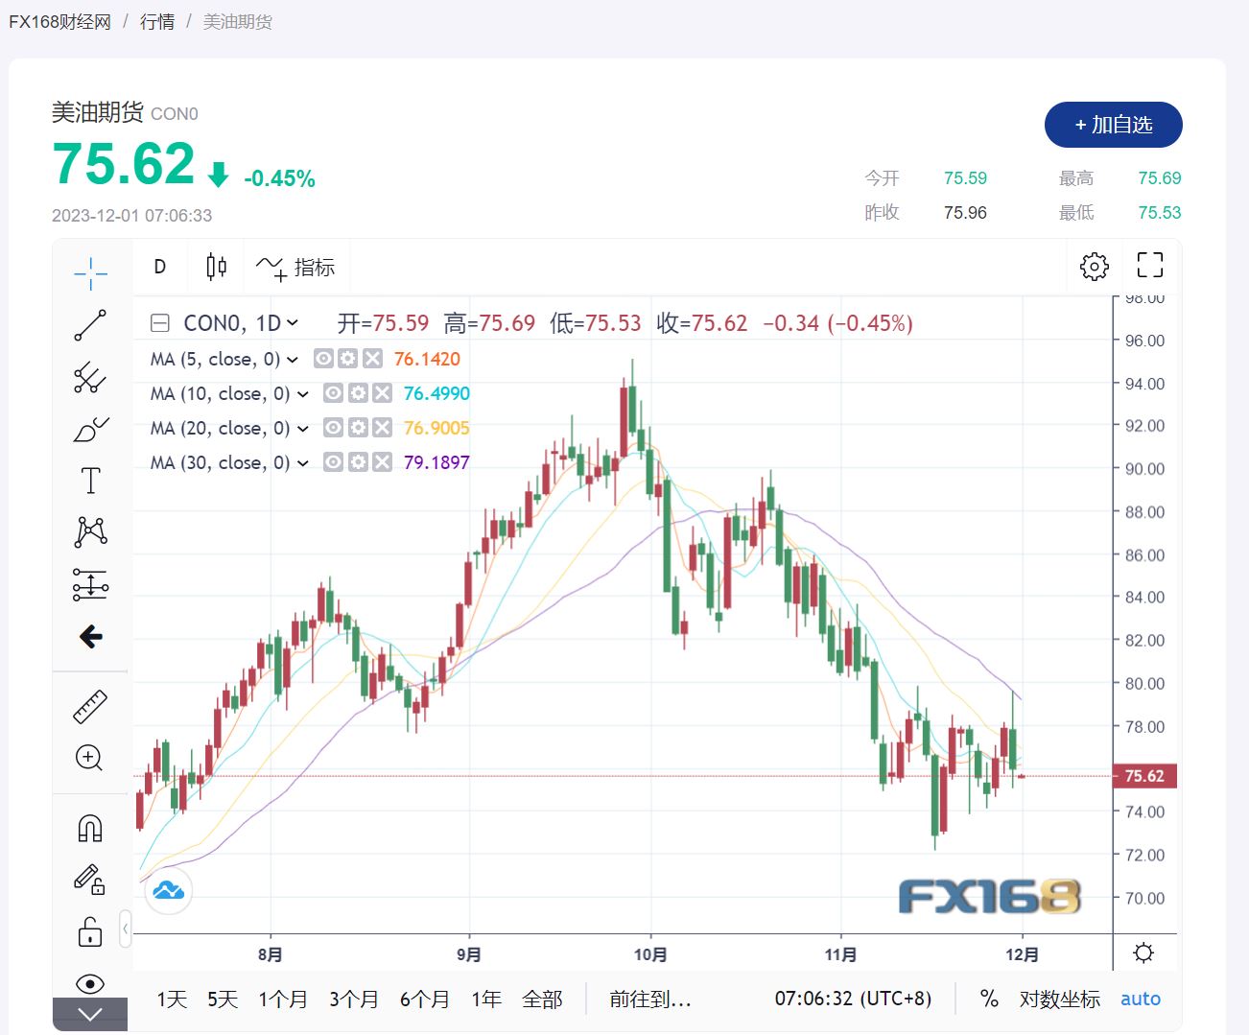Screen dimensions: 1249x1035
Task: Select the trend line drawing tool
Action: 90,325
